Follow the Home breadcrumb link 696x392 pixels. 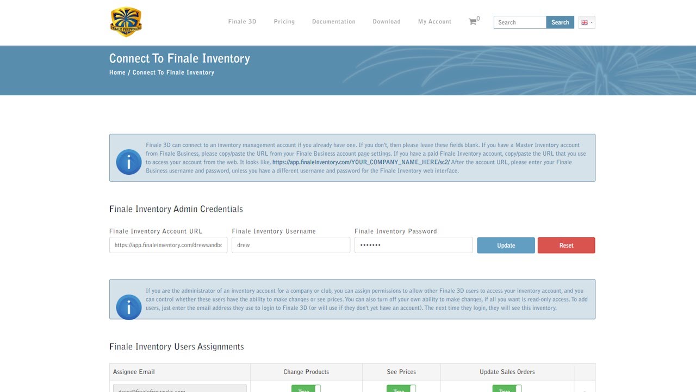pos(117,72)
